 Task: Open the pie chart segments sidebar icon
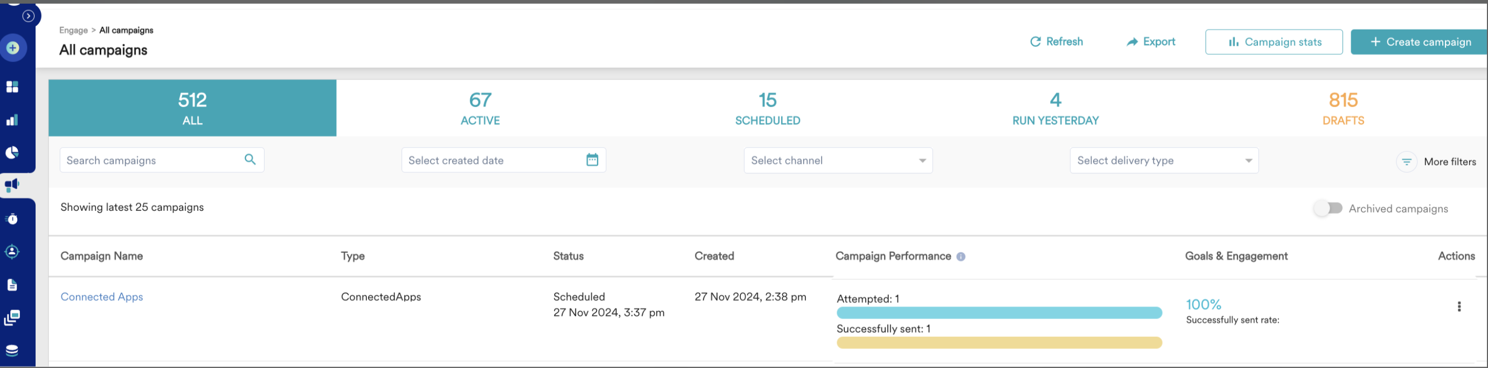pyautogui.click(x=12, y=153)
